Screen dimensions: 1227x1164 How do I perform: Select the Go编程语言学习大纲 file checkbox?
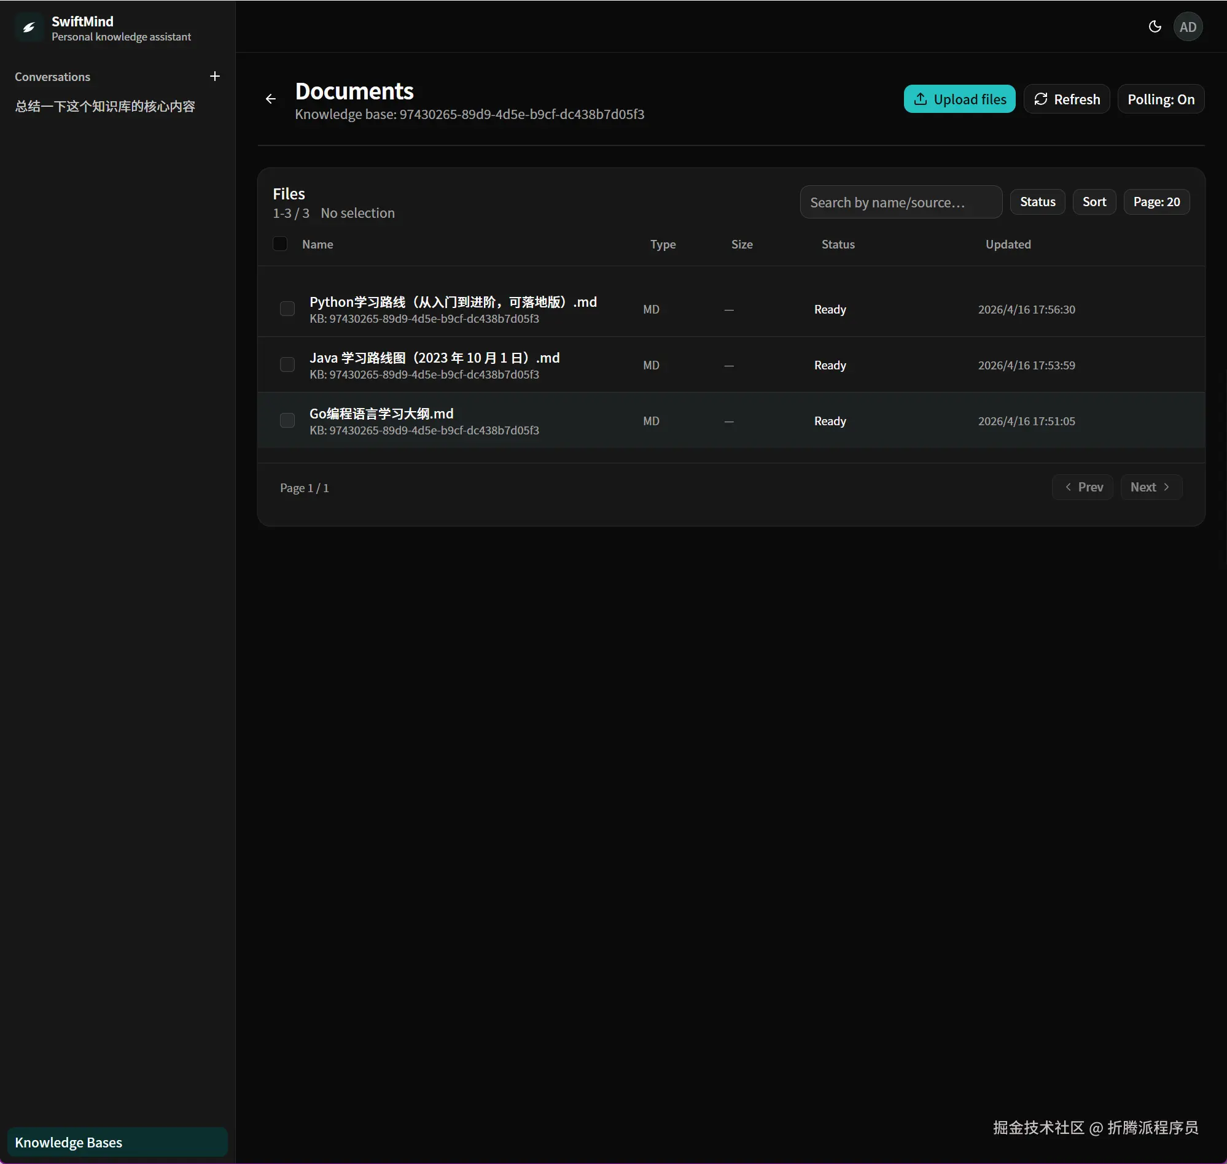coord(287,420)
